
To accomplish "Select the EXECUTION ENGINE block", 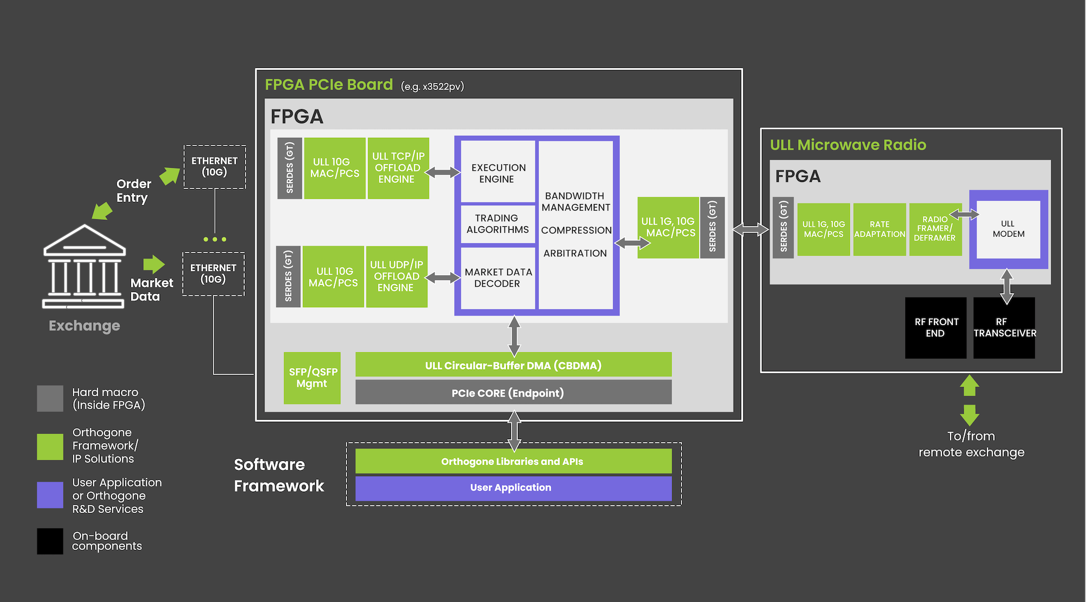I will tap(498, 172).
